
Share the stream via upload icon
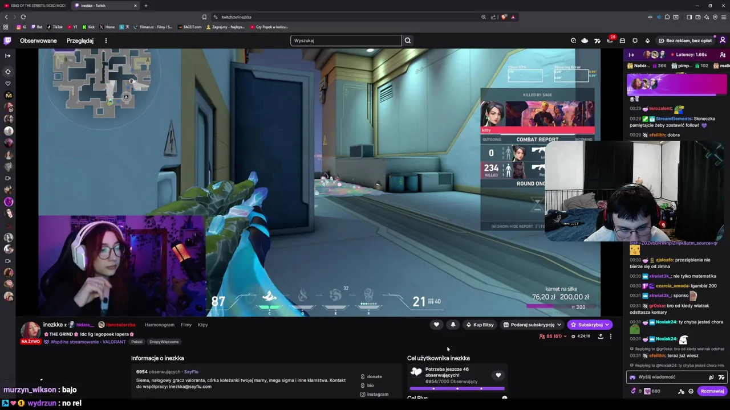pyautogui.click(x=601, y=336)
